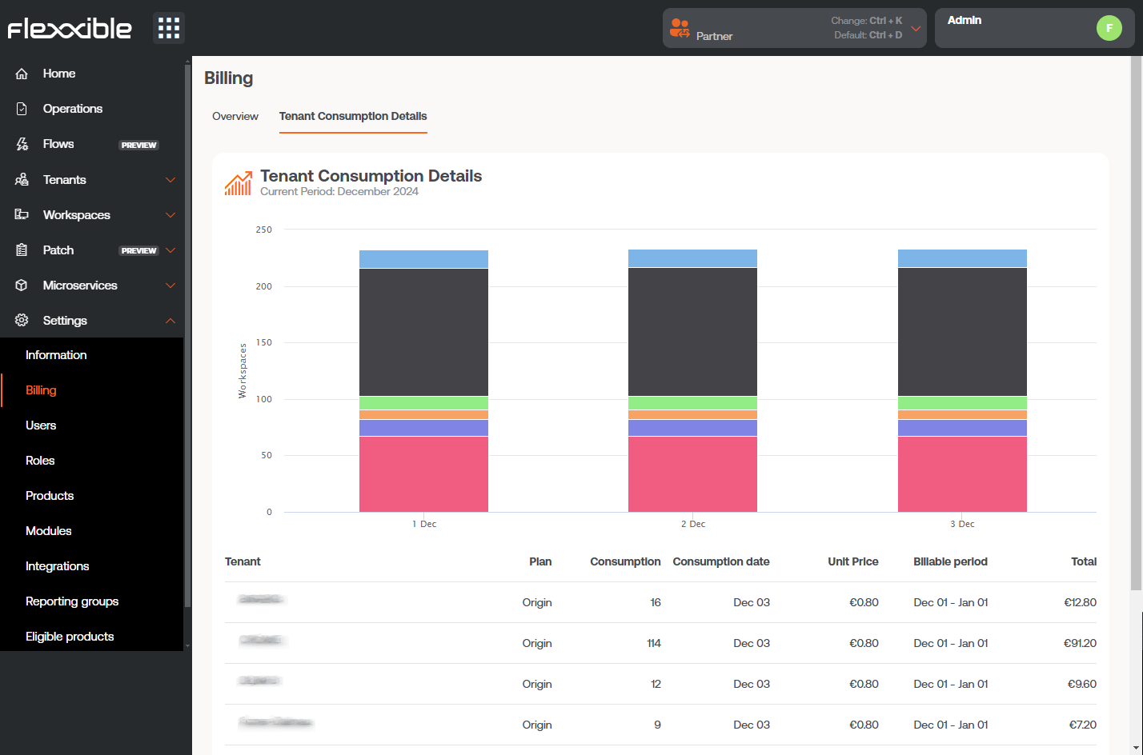Switch to the Overview tab
1143x755 pixels.
pos(235,116)
